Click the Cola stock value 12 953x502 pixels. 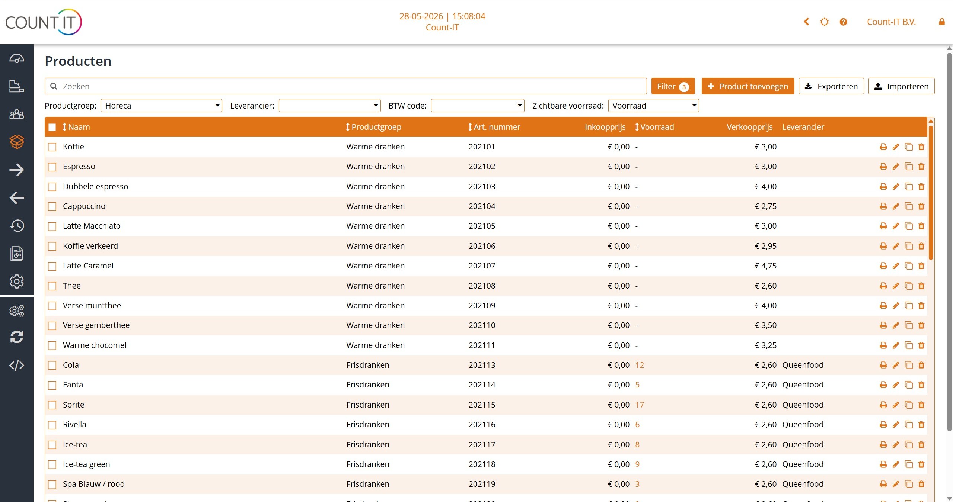pos(640,365)
